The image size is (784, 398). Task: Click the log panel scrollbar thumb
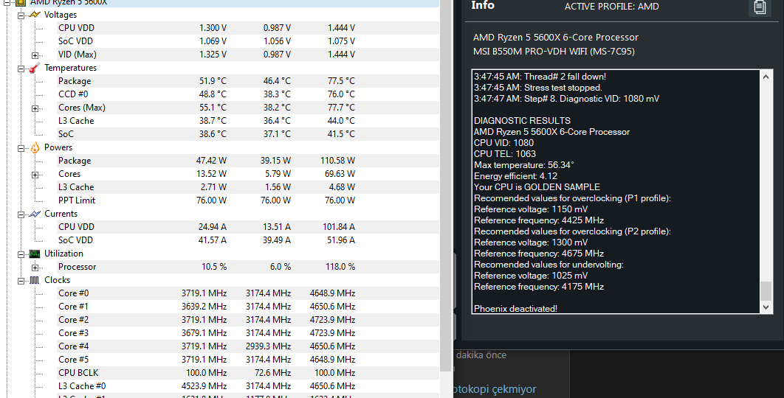(x=766, y=291)
